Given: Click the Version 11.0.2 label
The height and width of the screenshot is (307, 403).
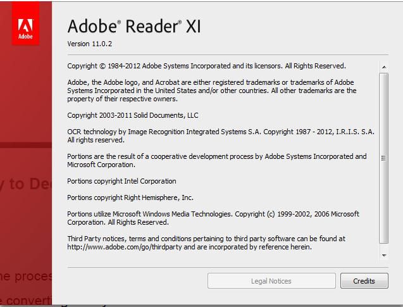Looking at the screenshot, I should 89,44.
